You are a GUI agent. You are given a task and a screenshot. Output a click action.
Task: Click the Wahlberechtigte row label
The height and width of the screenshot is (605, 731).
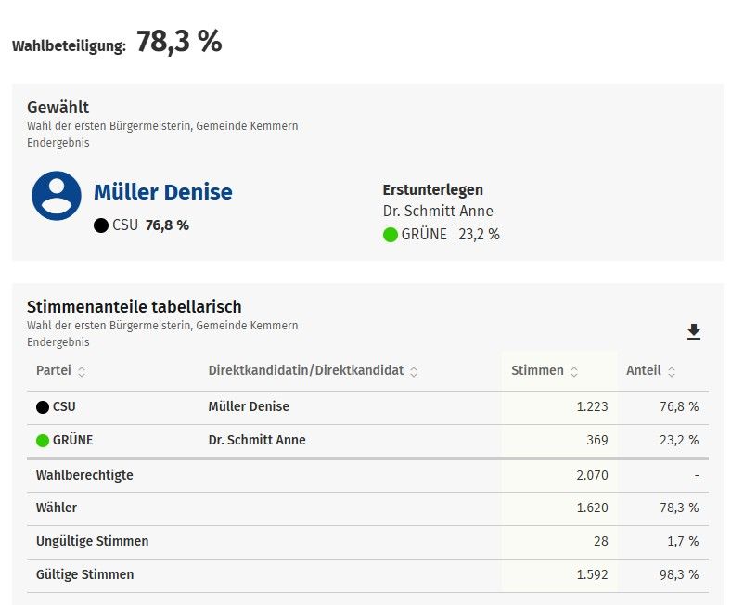tap(84, 475)
